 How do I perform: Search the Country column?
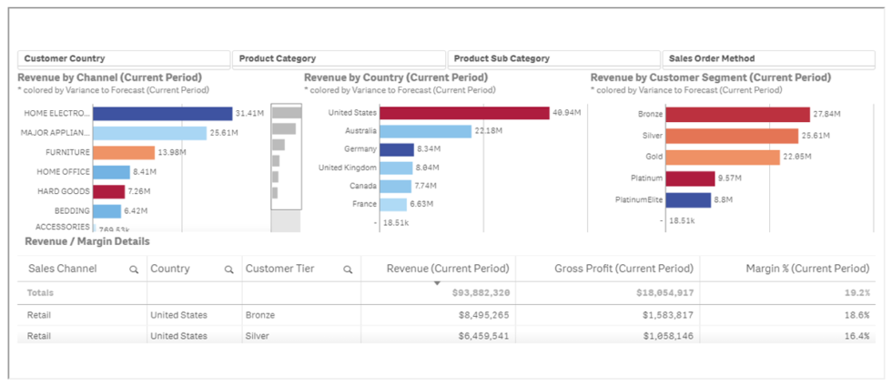click(228, 270)
